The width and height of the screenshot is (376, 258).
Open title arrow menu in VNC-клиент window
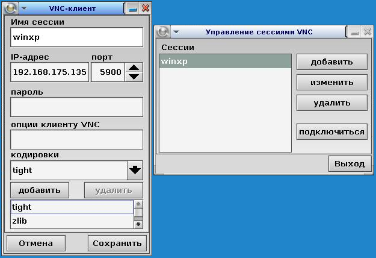pyautogui.click(x=23, y=8)
